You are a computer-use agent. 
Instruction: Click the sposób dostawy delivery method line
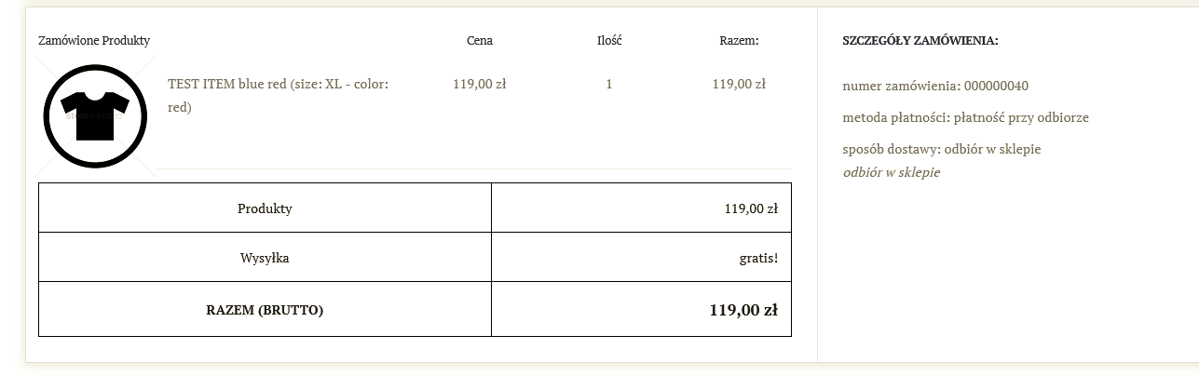(941, 149)
